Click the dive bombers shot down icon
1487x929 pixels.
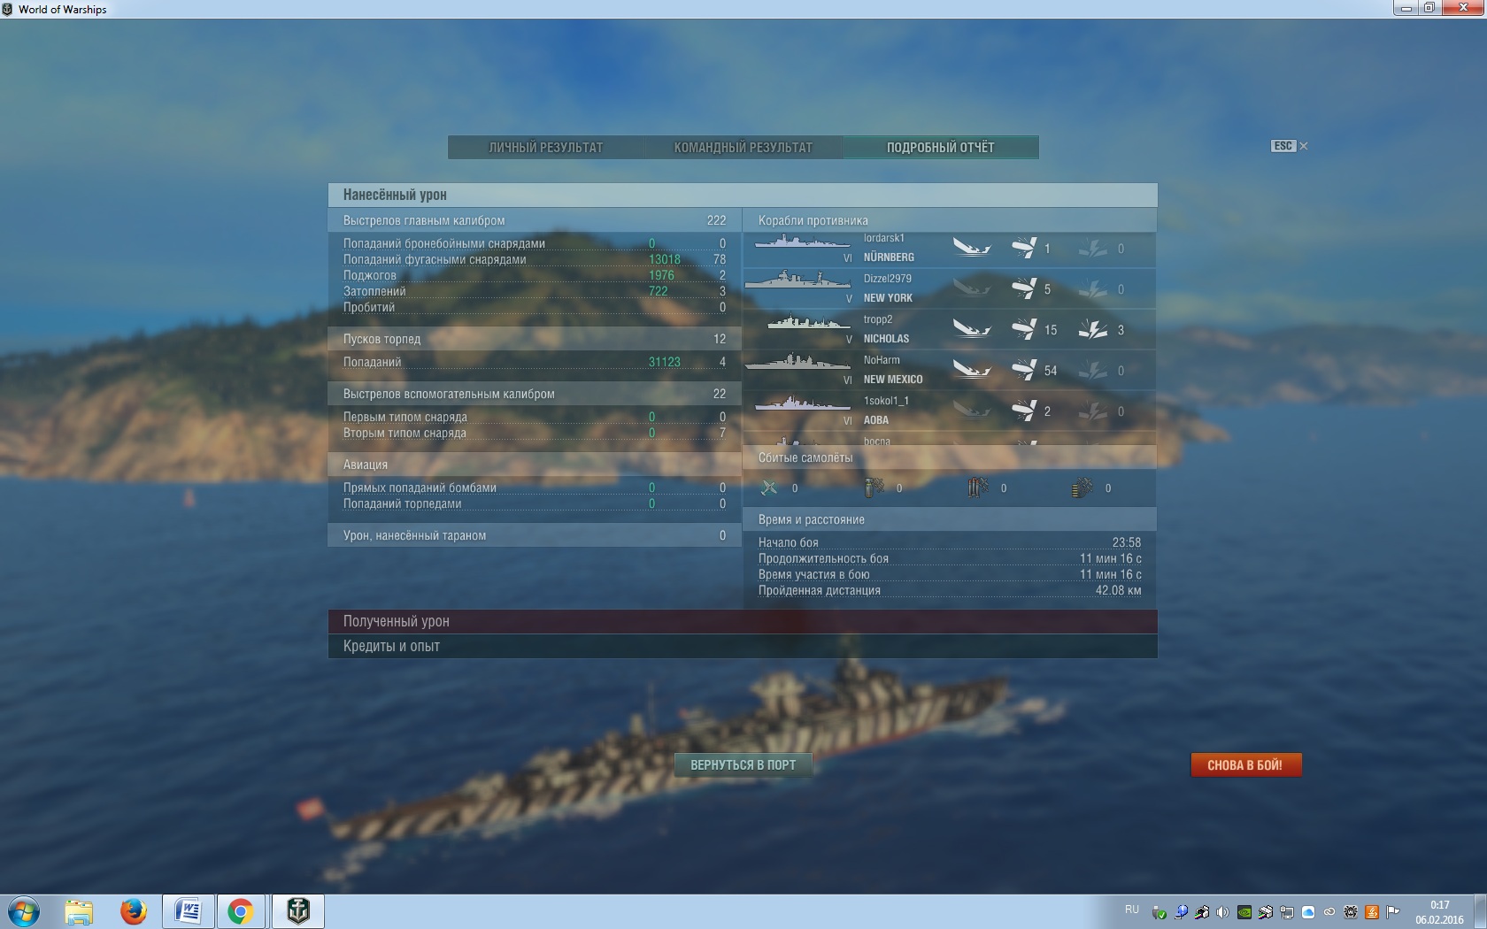[x=874, y=488]
